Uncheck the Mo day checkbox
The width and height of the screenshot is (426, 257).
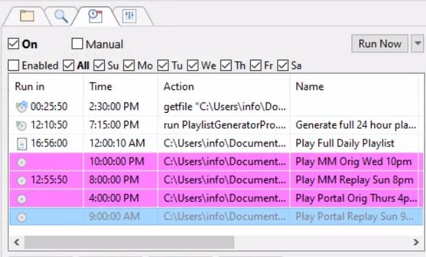click(129, 65)
